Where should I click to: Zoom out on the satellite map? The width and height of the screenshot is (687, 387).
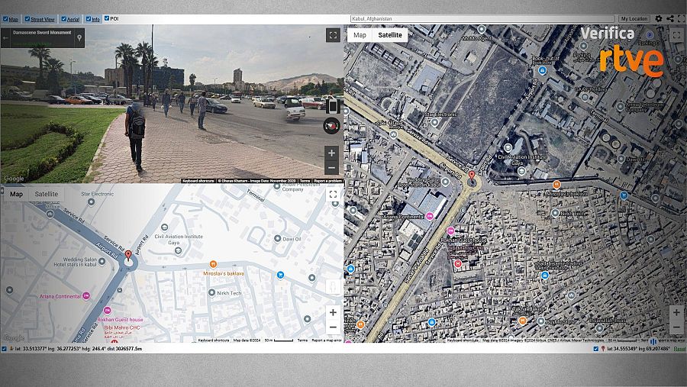[x=676, y=327]
